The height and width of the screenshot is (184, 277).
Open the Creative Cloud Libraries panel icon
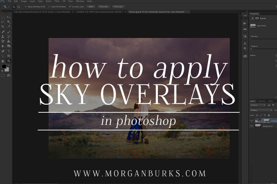245,56
